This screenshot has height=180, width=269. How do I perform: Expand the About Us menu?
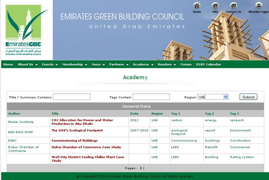(x=28, y=64)
